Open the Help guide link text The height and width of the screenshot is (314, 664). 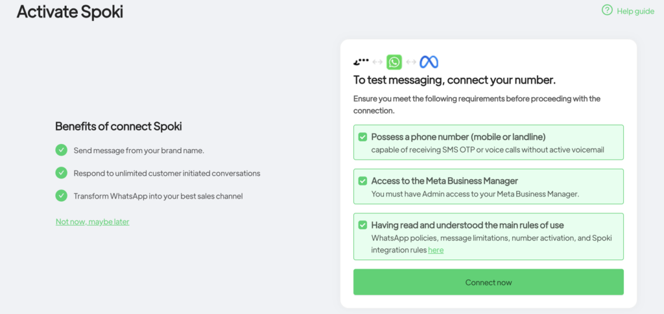pyautogui.click(x=635, y=11)
